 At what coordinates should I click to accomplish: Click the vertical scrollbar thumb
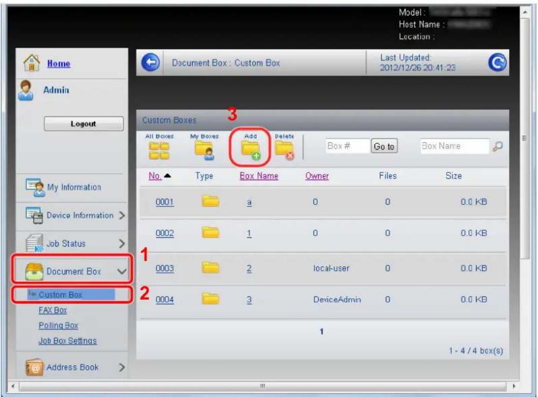click(525, 138)
